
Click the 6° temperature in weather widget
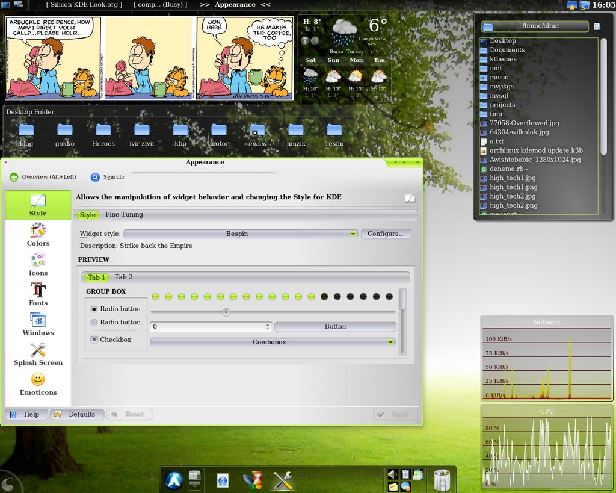coord(378,25)
